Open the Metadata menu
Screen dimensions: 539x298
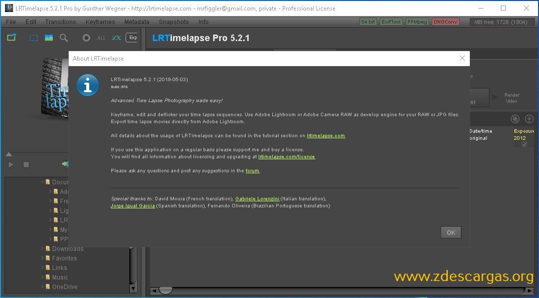coord(137,22)
